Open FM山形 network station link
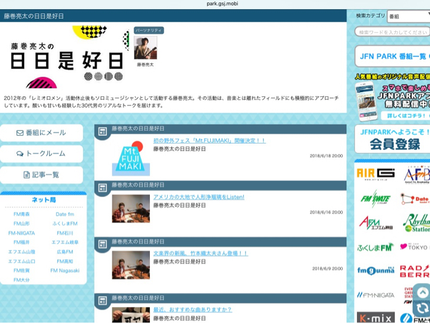The image size is (430, 323). coord(21,224)
